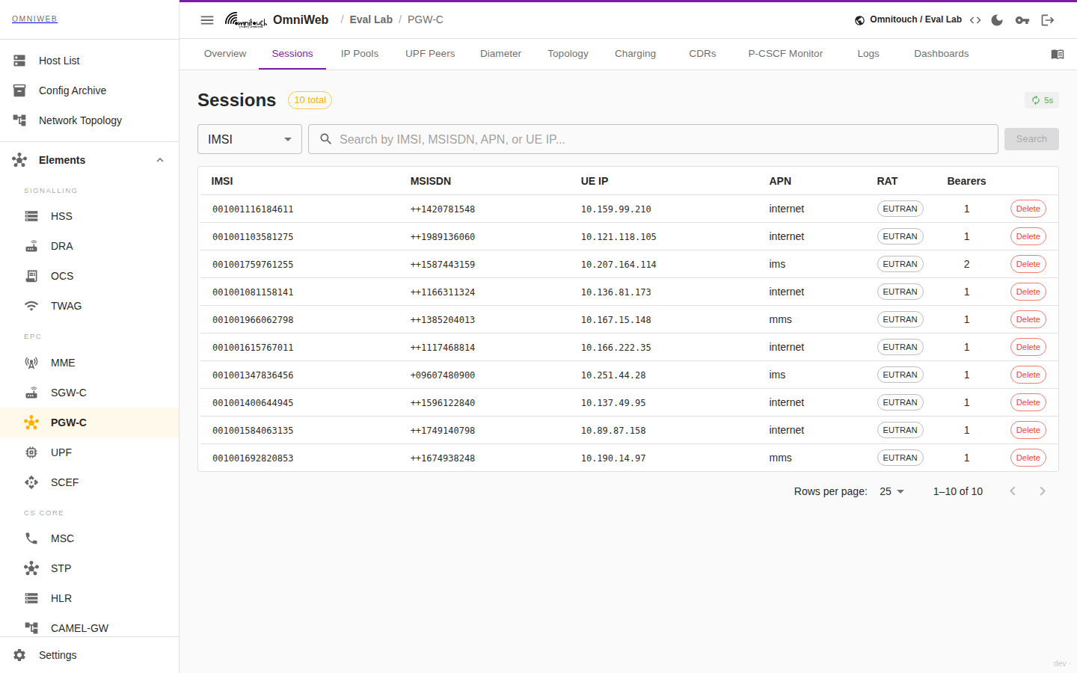This screenshot has height=673, width=1077.
Task: Click the Host List icon
Action: click(19, 61)
